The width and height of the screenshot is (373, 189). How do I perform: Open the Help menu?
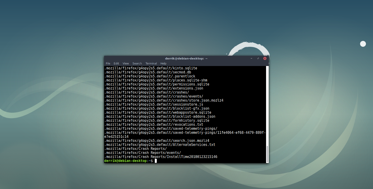163,64
